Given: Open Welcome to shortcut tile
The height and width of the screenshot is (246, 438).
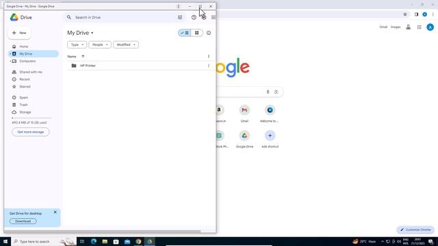Looking at the screenshot, I should pyautogui.click(x=270, y=113).
